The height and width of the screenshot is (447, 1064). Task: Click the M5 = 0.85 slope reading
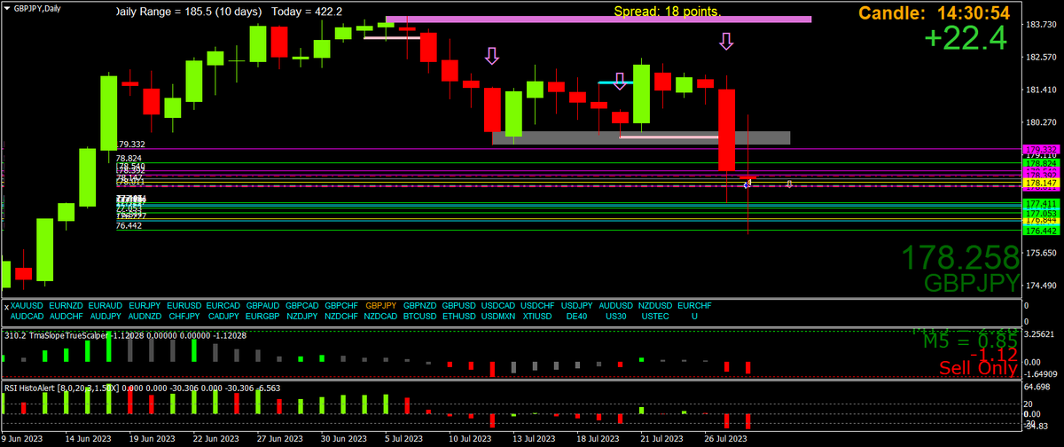(x=969, y=340)
